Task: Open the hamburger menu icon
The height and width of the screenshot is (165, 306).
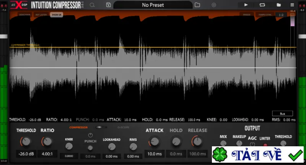Action: (292, 5)
